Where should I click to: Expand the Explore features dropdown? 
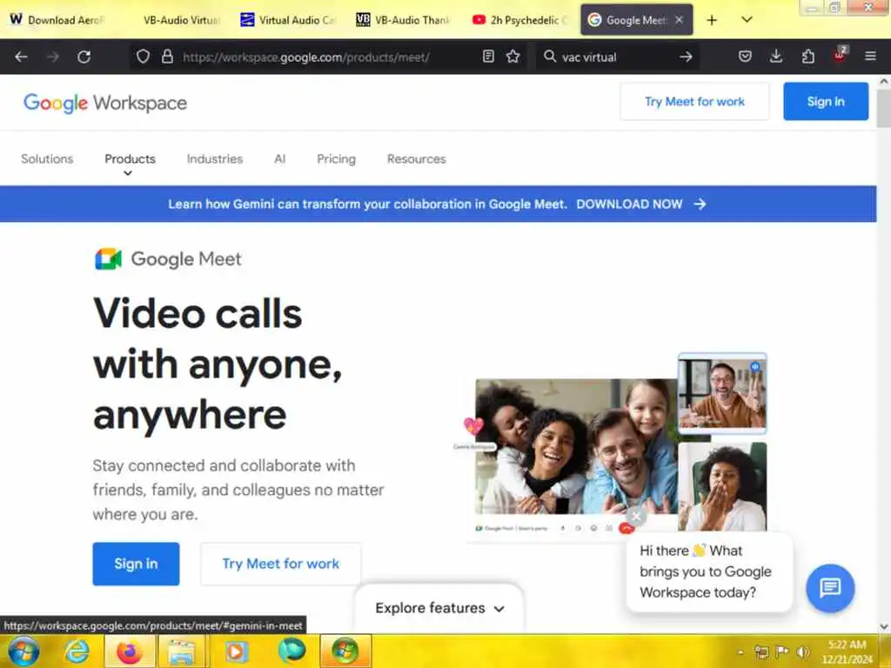[x=439, y=608]
